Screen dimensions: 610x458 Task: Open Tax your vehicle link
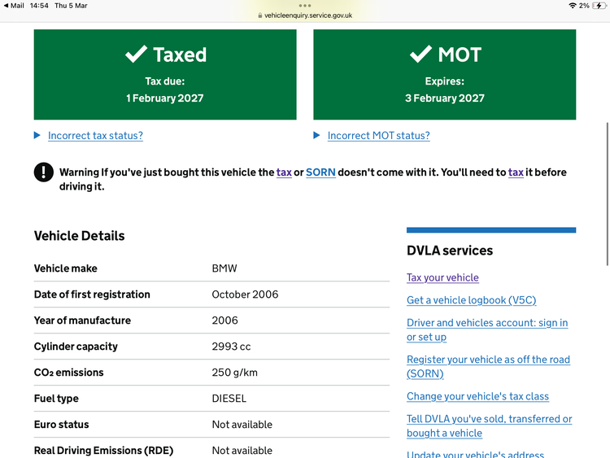coord(442,277)
